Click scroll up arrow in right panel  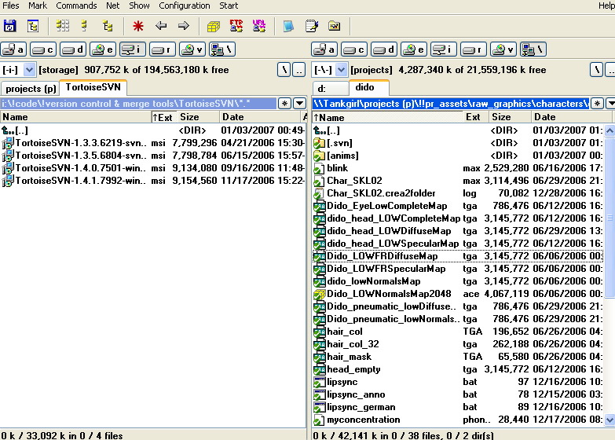pos(610,130)
